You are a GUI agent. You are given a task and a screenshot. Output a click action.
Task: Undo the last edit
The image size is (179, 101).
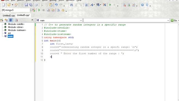pyautogui.click(x=56, y=5)
